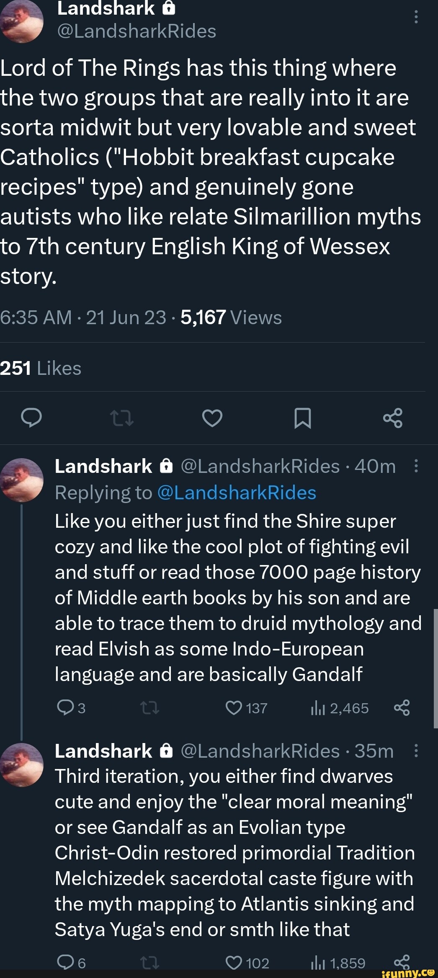The width and height of the screenshot is (438, 978).
Task: Open more options on the second reply
Action: 416,751
